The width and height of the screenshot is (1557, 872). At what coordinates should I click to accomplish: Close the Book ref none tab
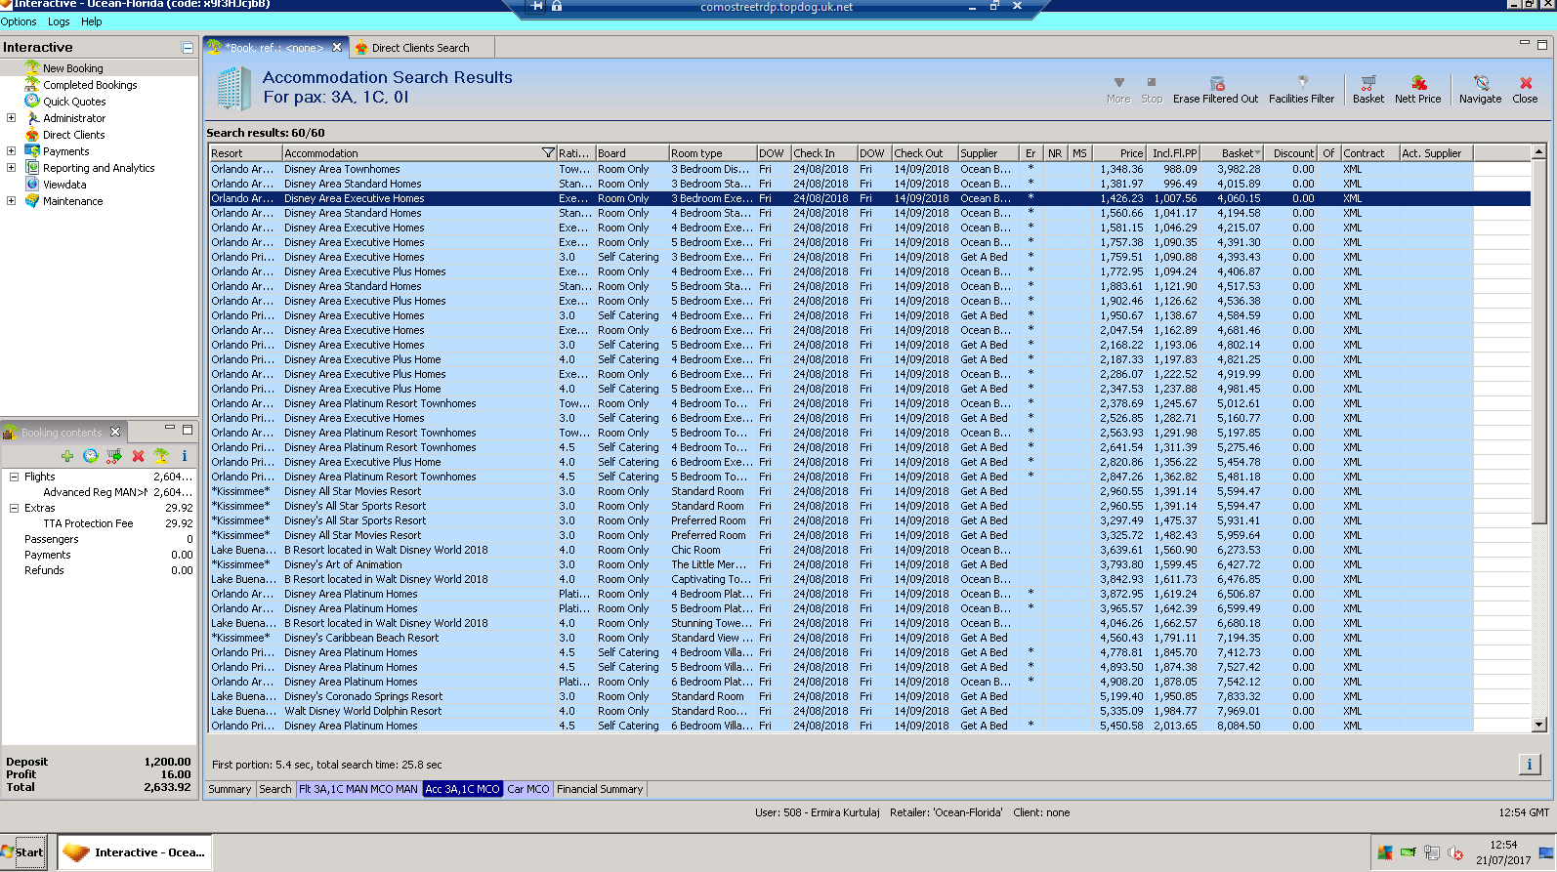(x=337, y=47)
